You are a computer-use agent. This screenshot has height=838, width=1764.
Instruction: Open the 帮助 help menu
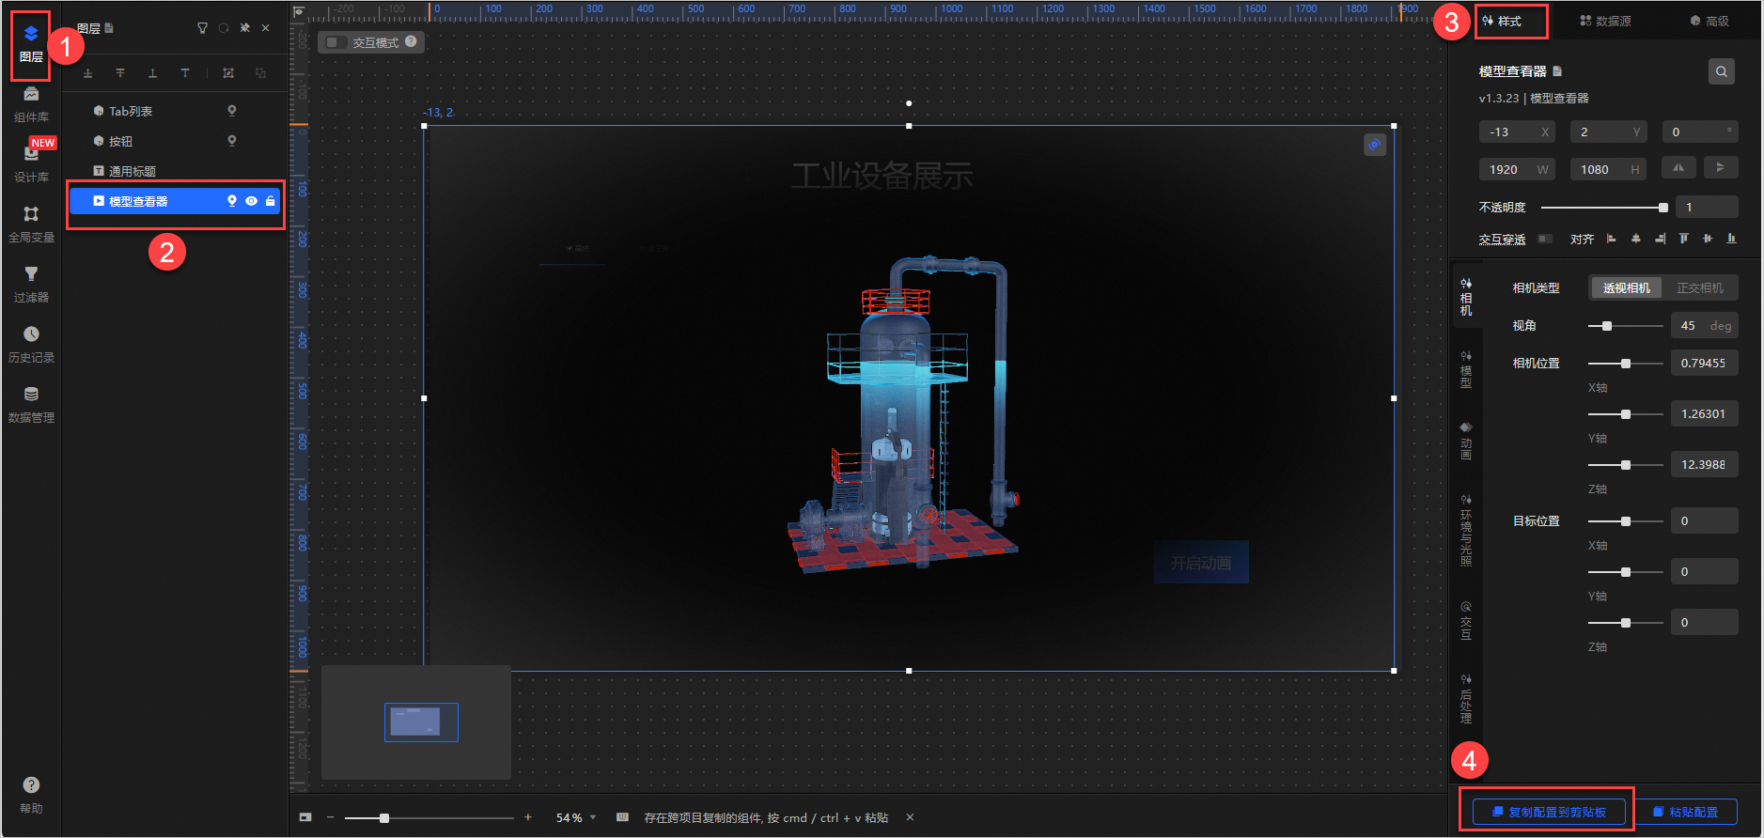click(31, 795)
